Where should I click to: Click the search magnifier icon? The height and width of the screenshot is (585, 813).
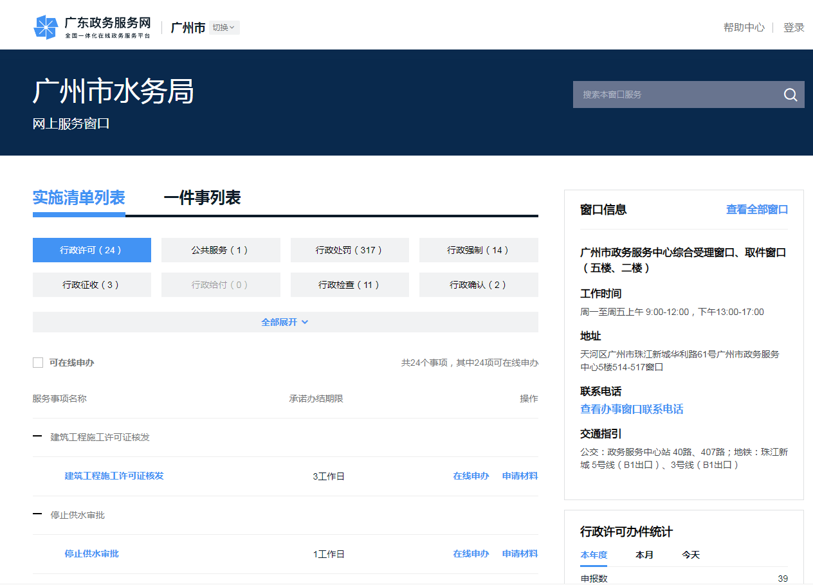click(790, 94)
